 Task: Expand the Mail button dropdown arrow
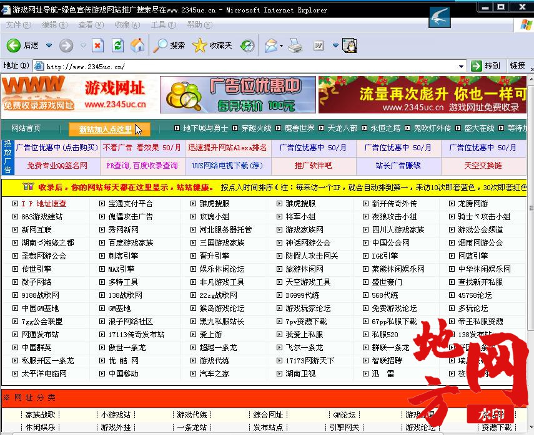click(x=281, y=45)
